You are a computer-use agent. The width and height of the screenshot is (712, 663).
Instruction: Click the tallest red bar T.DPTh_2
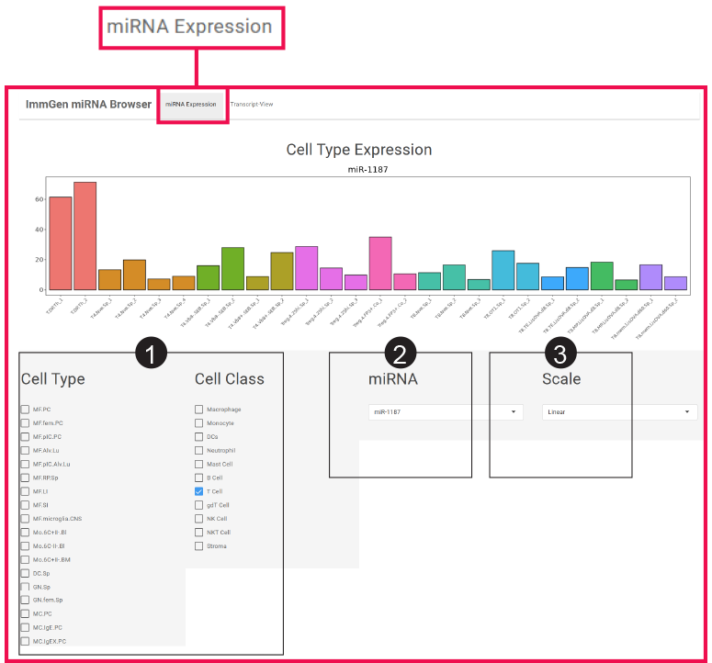[x=85, y=236]
